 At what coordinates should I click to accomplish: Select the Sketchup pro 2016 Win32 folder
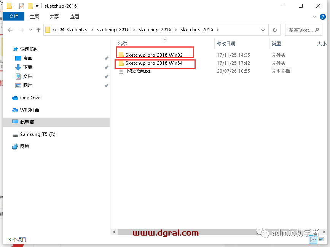point(154,55)
